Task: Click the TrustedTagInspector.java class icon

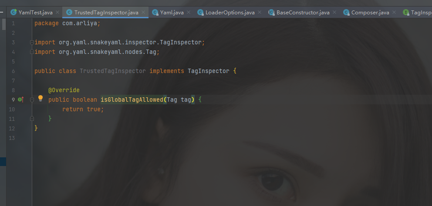Action: click(x=69, y=12)
